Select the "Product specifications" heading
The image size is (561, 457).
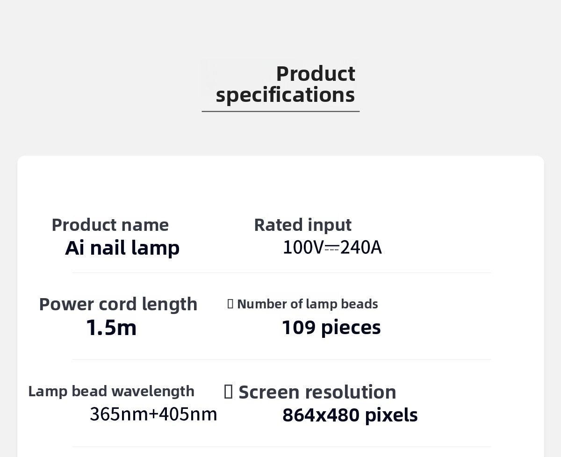pyautogui.click(x=285, y=84)
